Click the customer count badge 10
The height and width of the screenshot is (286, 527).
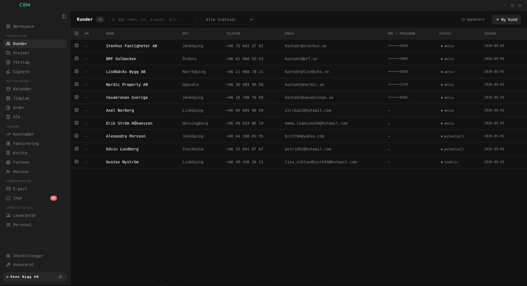(100, 19)
